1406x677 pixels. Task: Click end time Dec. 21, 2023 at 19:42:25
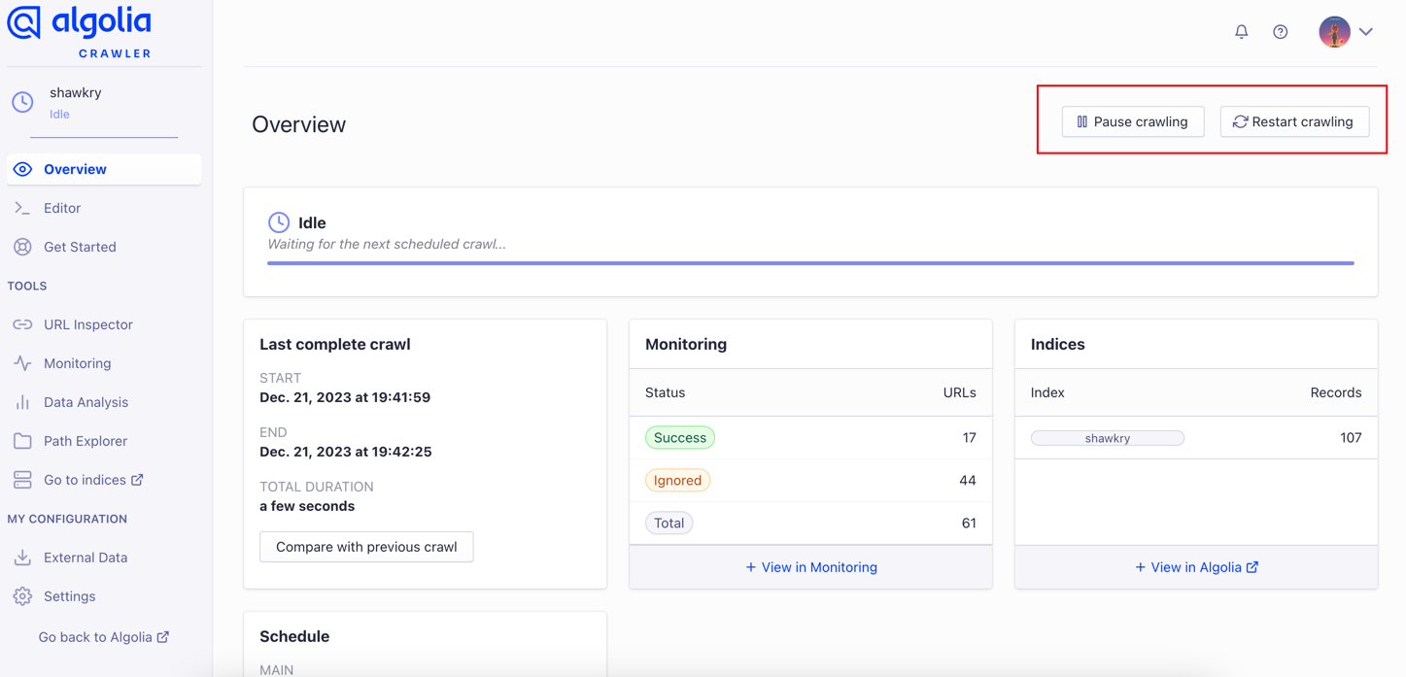point(346,452)
